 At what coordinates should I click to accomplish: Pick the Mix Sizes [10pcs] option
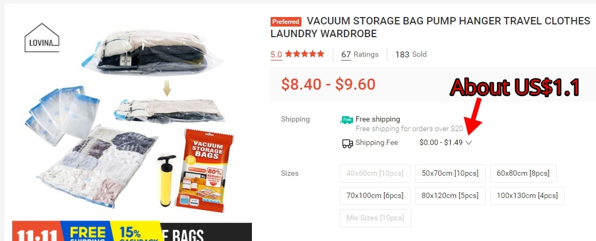[x=375, y=218]
